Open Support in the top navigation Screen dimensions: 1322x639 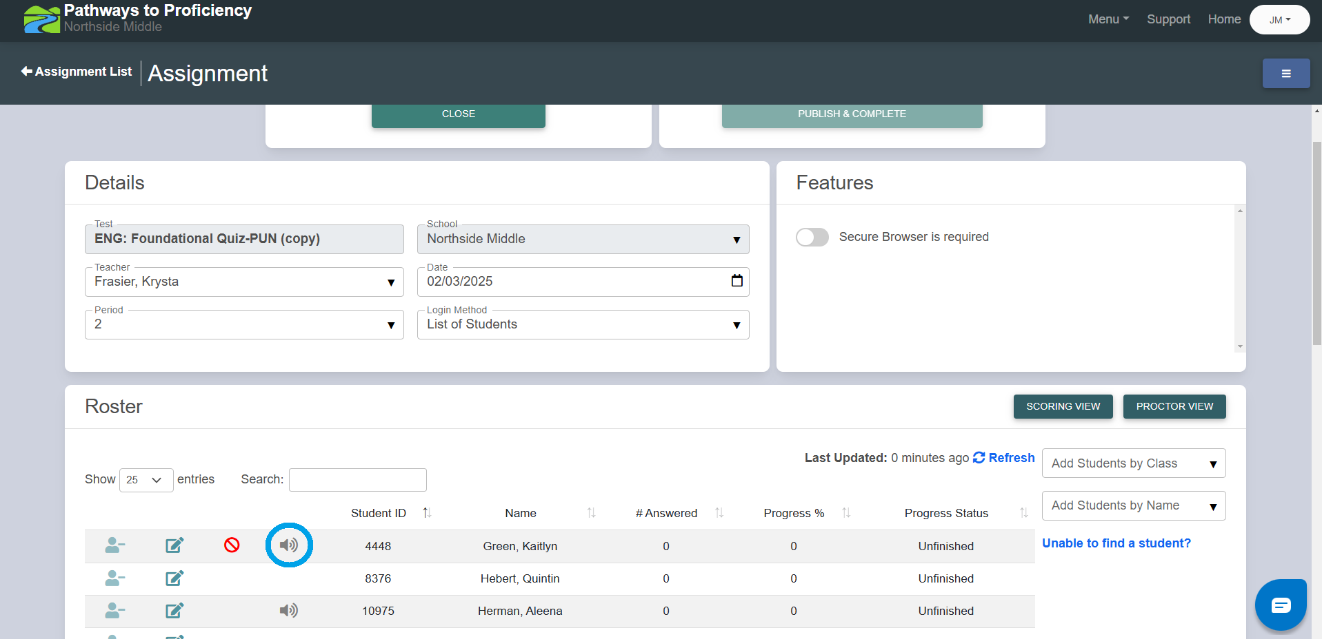tap(1168, 19)
